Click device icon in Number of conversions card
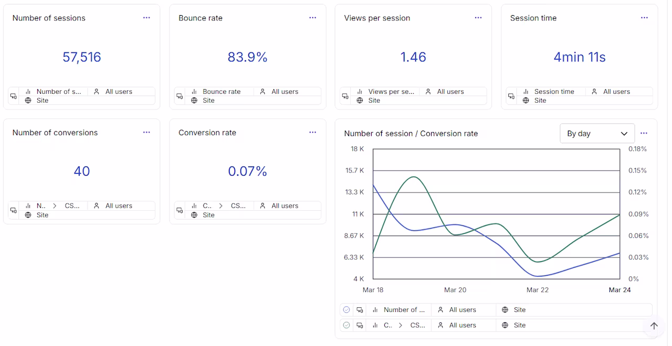Viewport: 672px width, 346px height. pos(14,210)
